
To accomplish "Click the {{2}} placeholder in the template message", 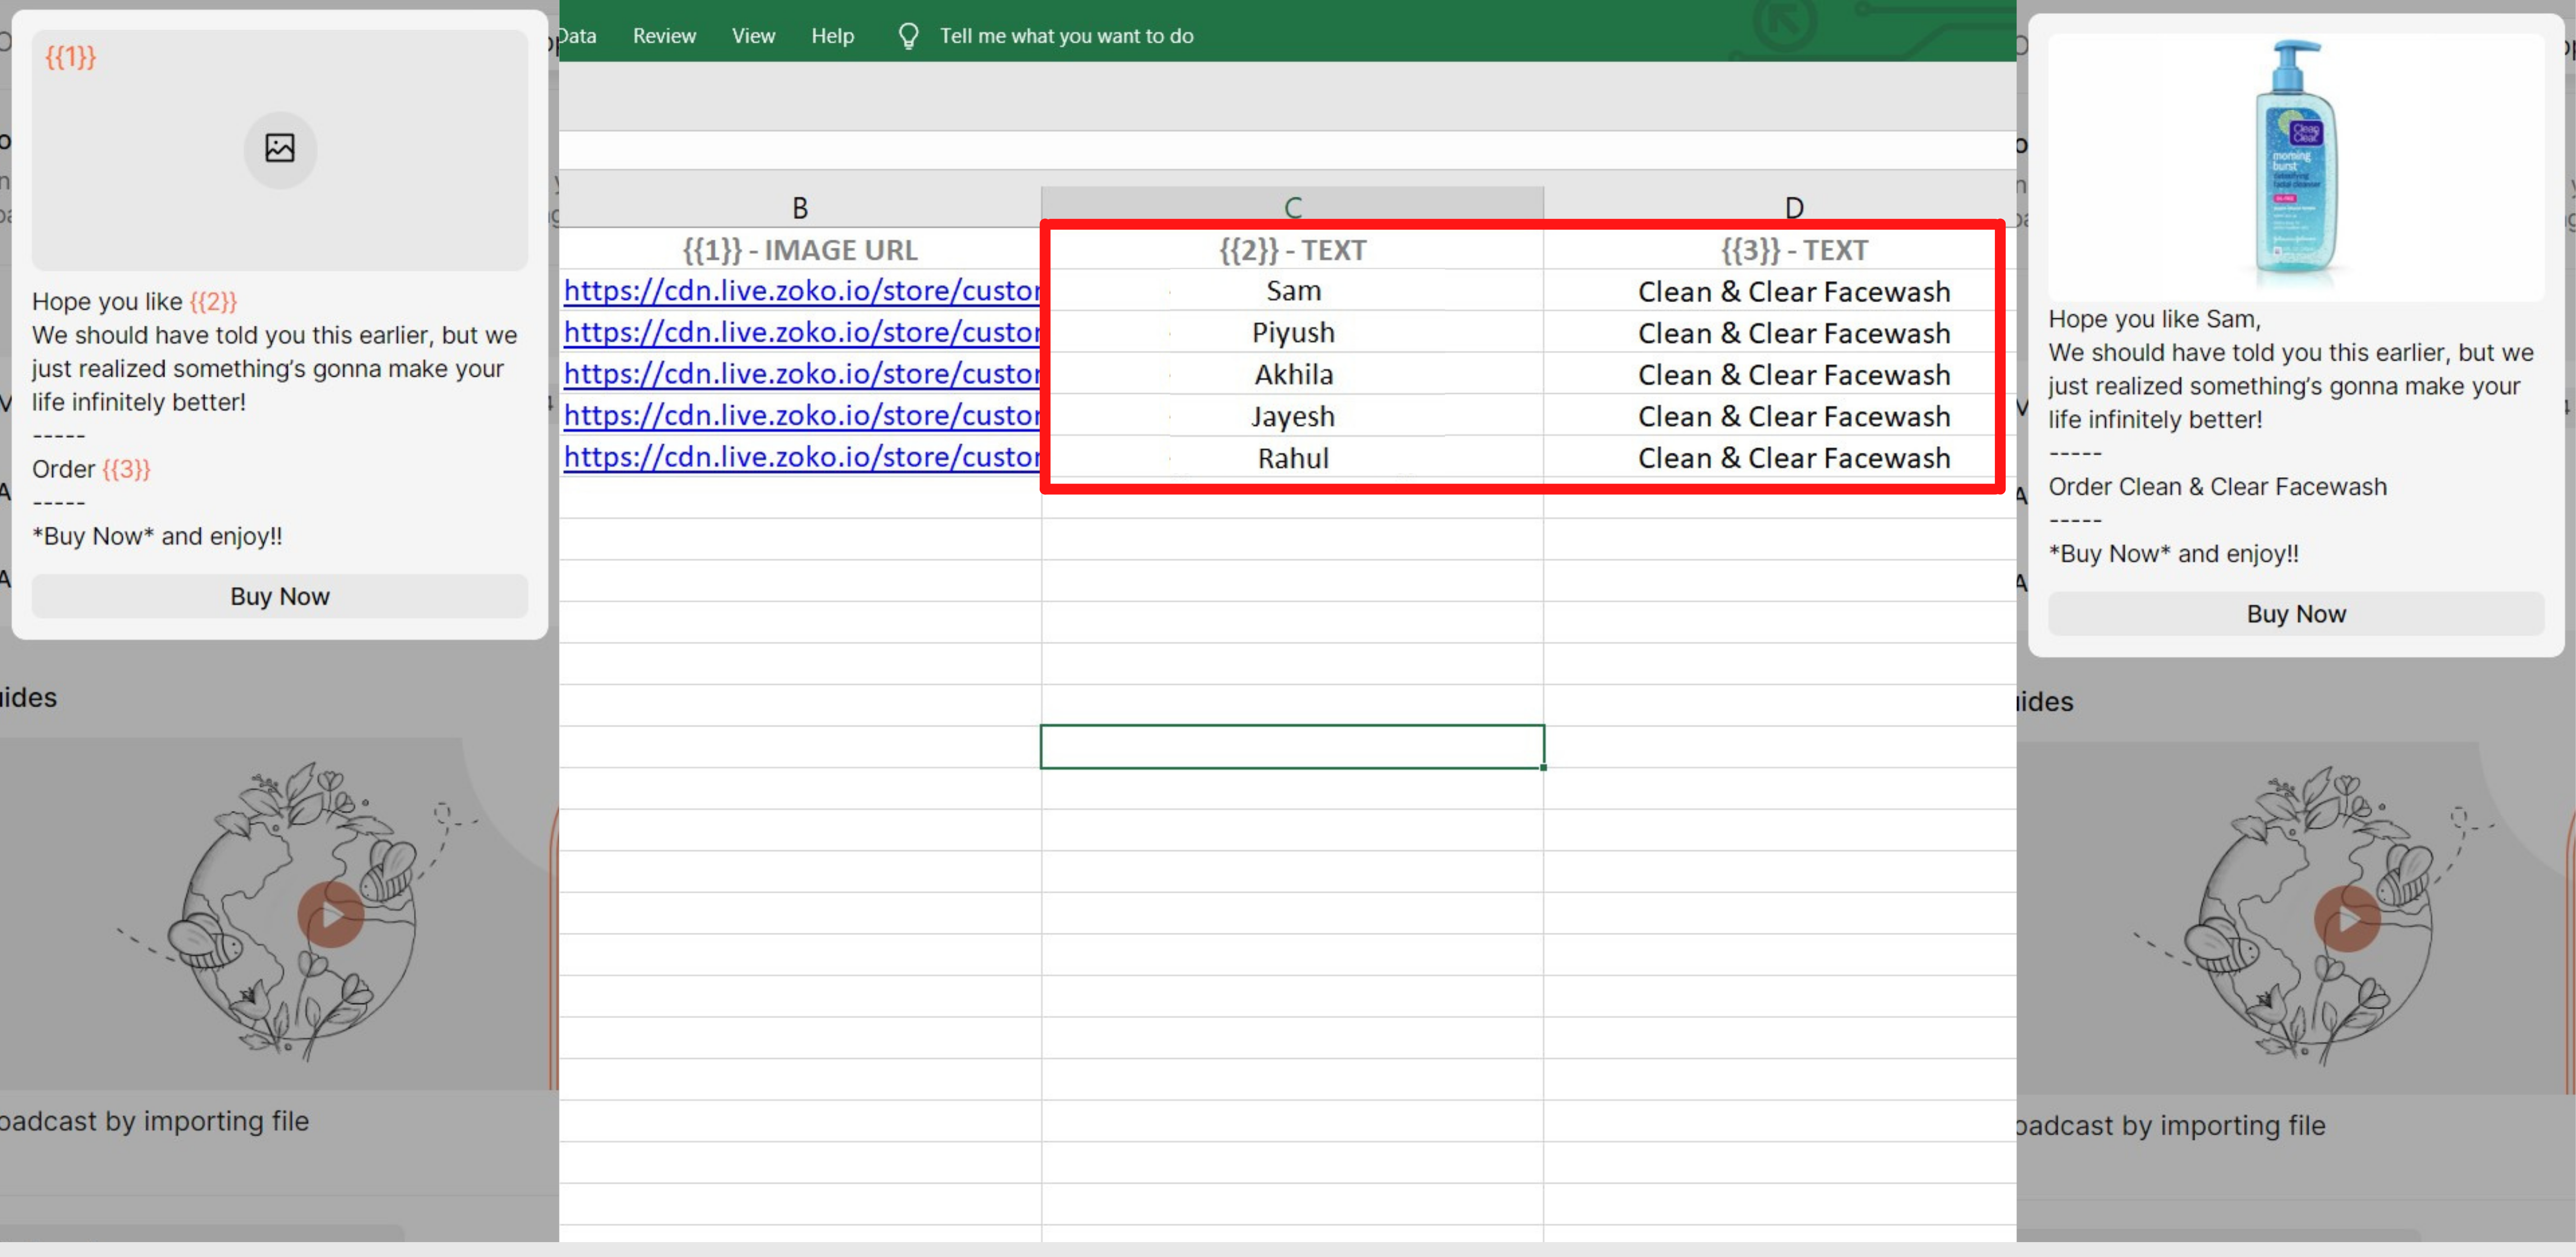I will click(213, 301).
